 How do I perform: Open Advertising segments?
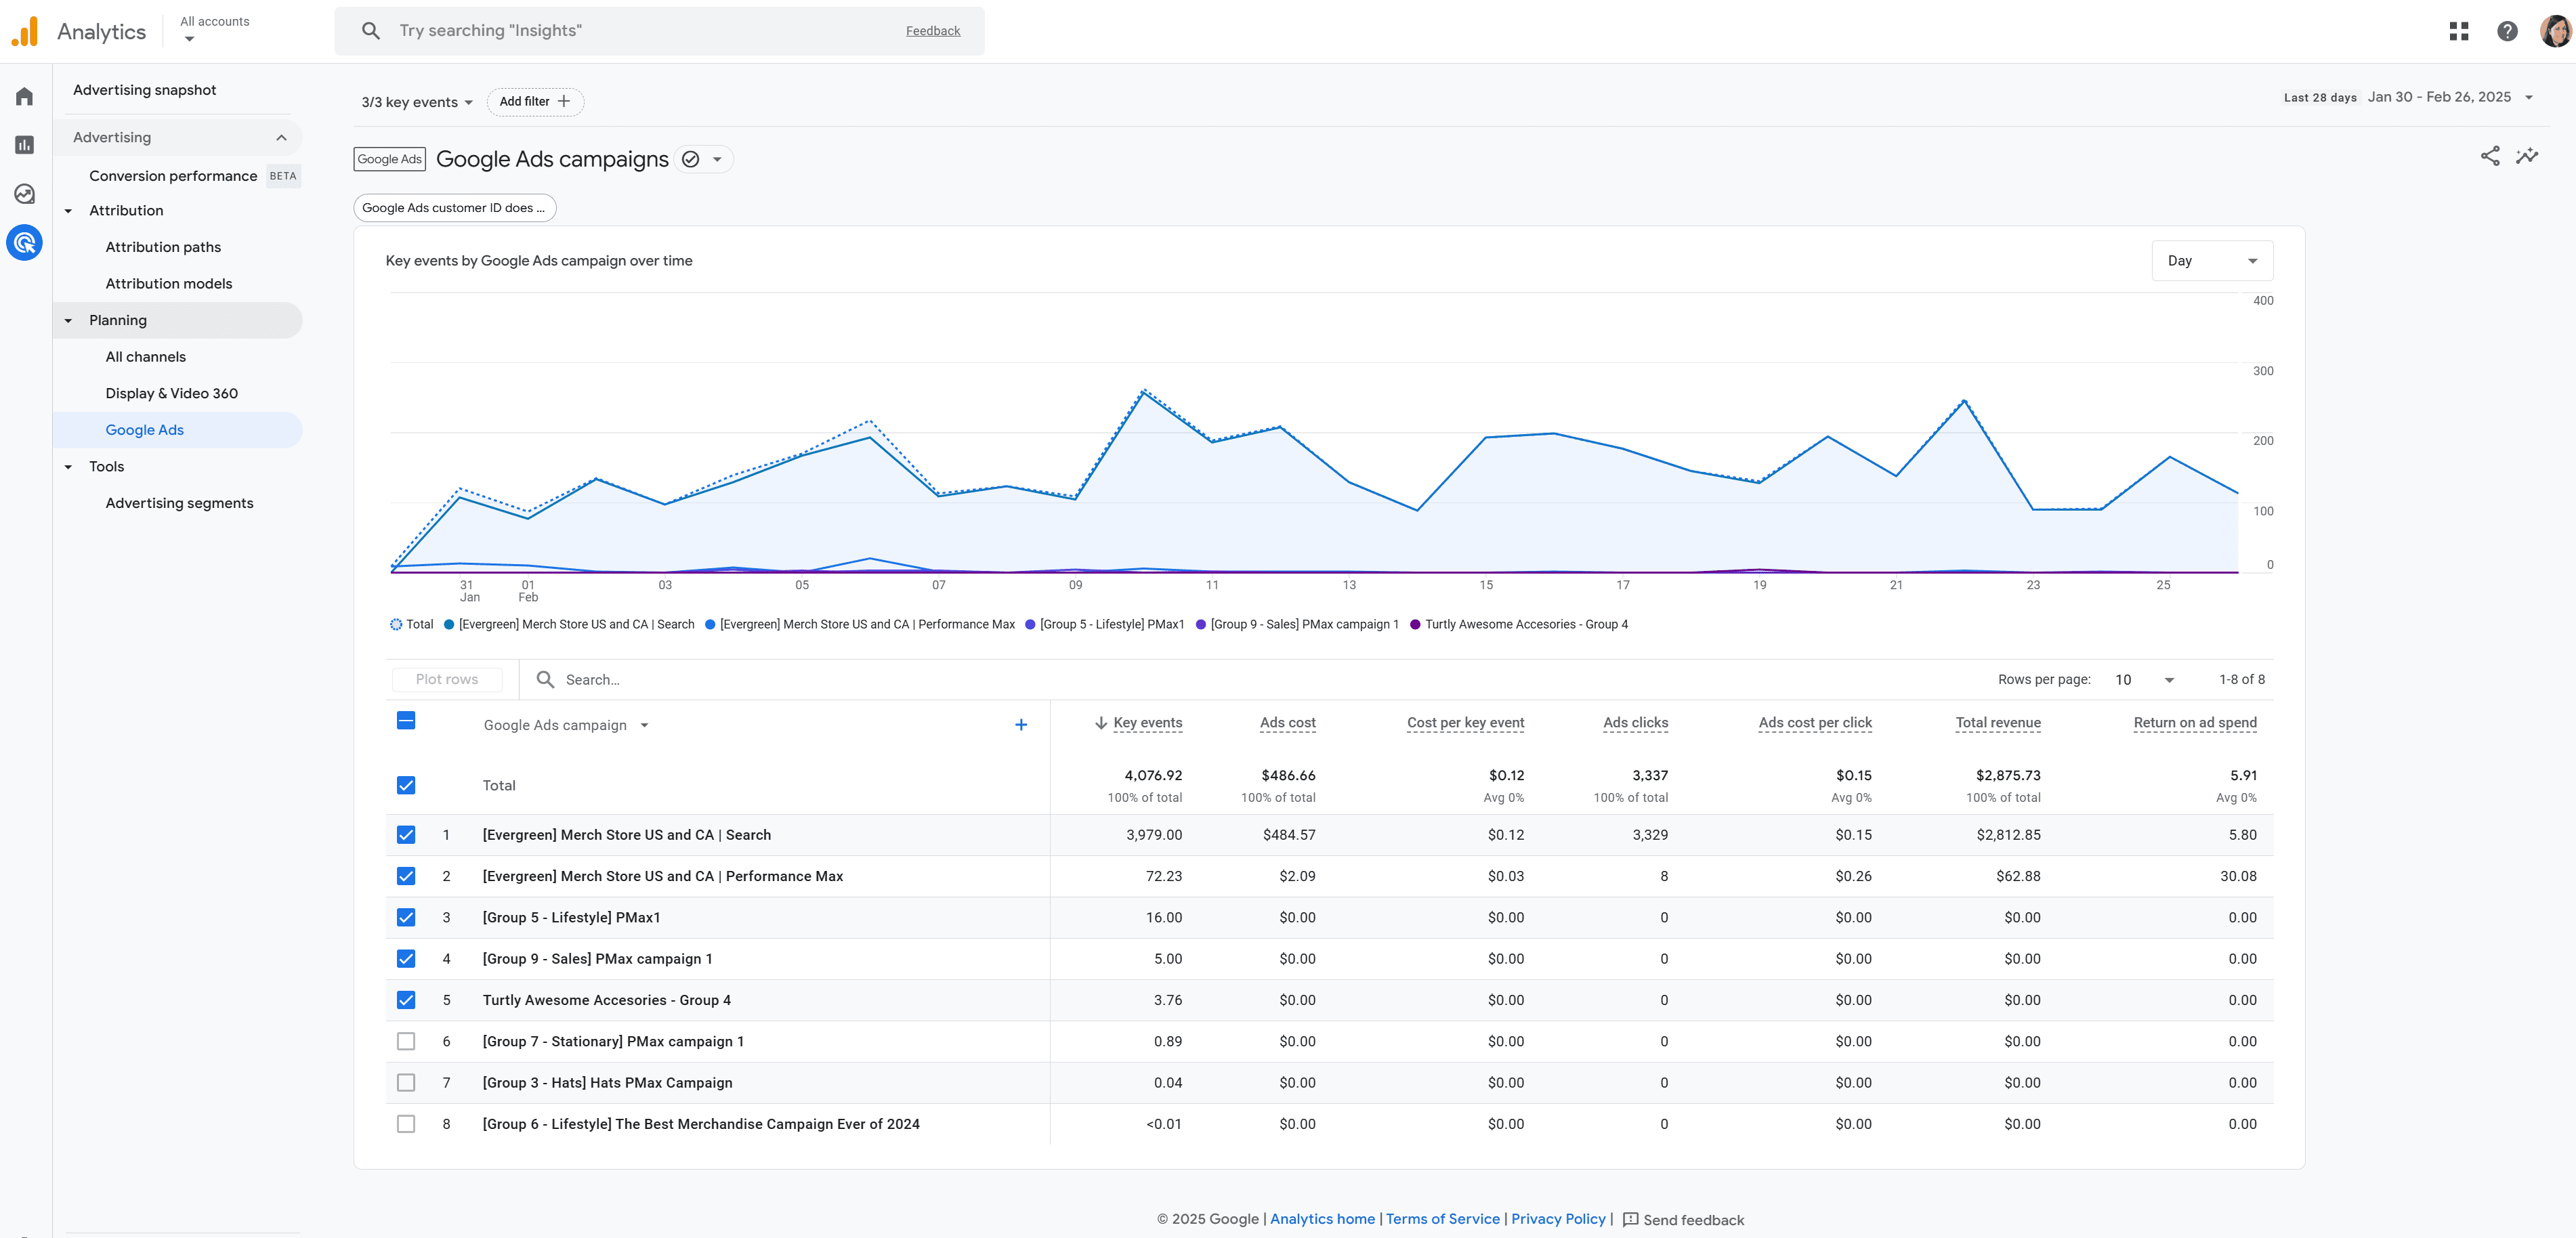click(x=180, y=503)
